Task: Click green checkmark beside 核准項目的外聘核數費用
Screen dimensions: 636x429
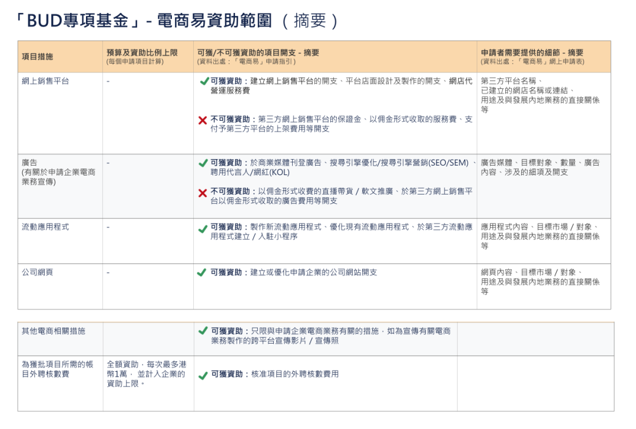Action: (203, 375)
